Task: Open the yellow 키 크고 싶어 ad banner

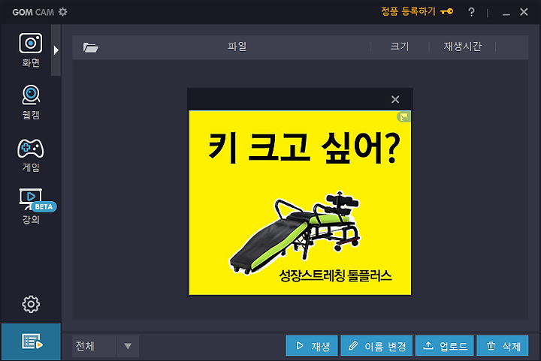Action: click(300, 203)
